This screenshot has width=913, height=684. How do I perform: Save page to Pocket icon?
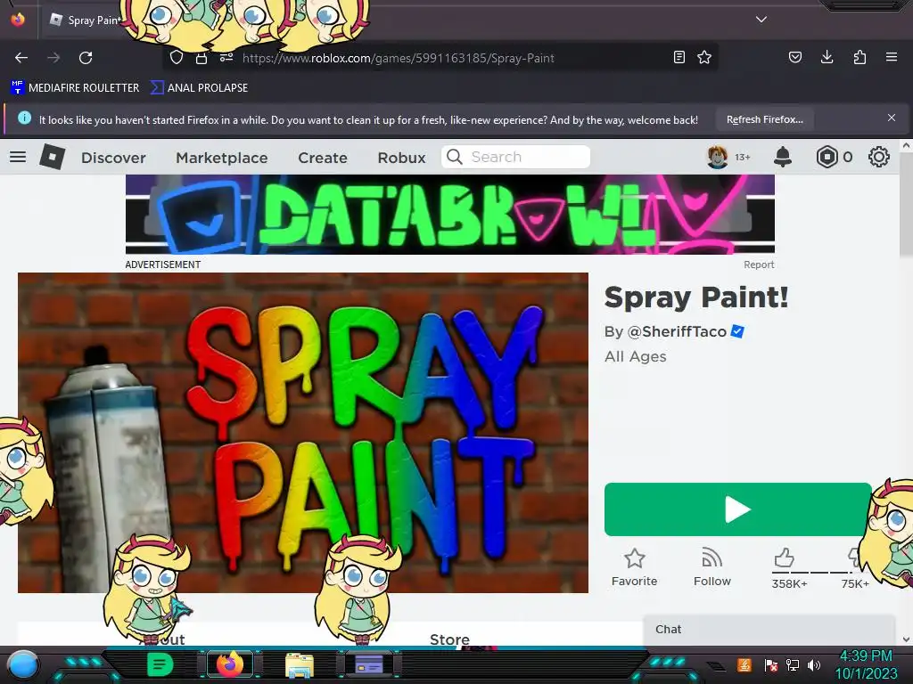pos(794,57)
